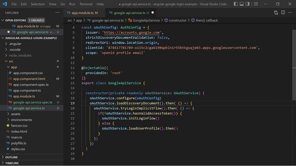
Task: Open the Terminal menu
Action: point(86,4)
